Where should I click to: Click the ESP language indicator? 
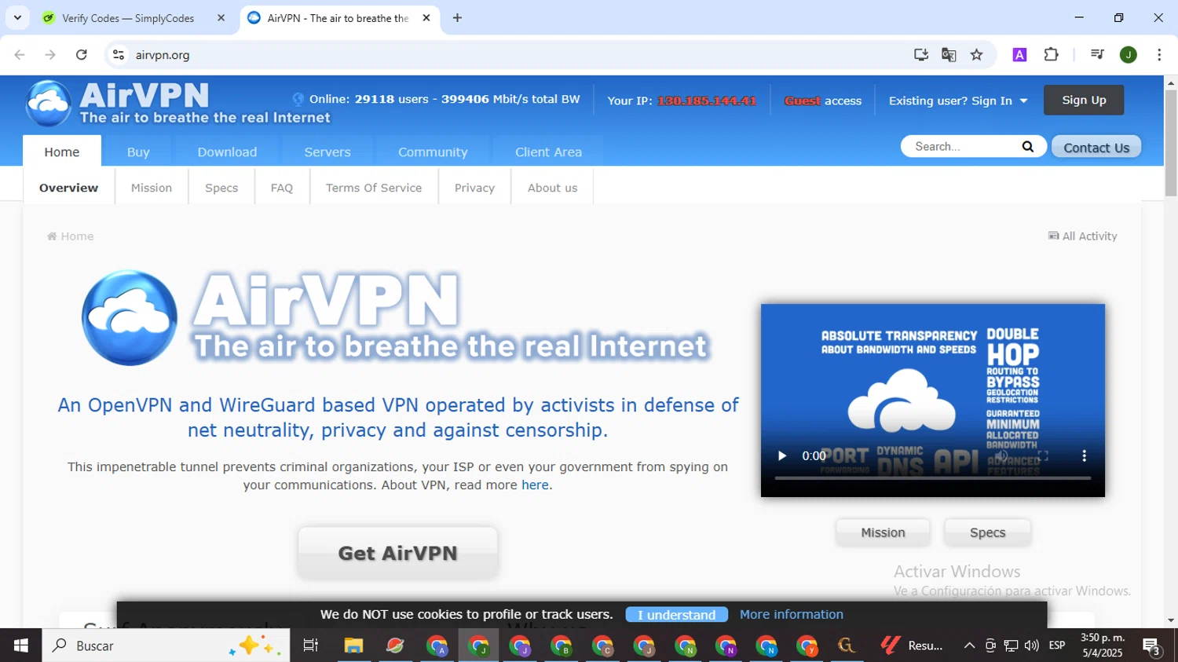(x=1057, y=646)
